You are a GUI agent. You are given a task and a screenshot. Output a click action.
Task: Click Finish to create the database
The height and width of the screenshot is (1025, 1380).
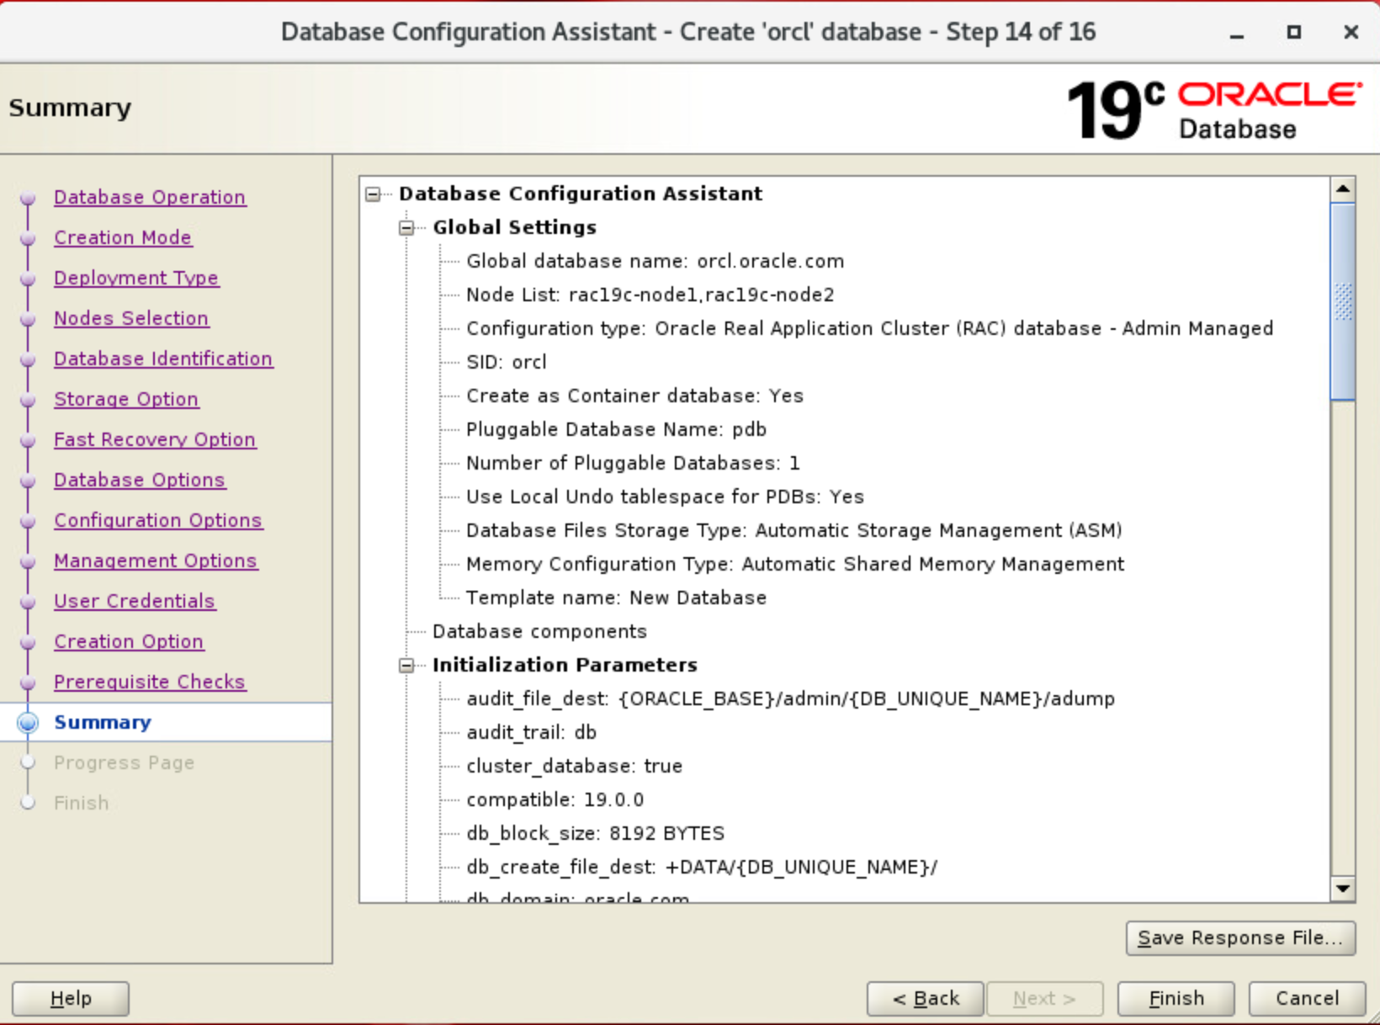coord(1175,998)
